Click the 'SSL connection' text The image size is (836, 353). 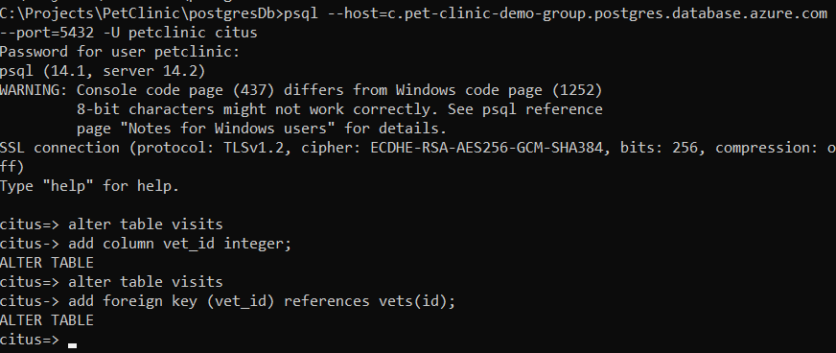pyautogui.click(x=59, y=148)
